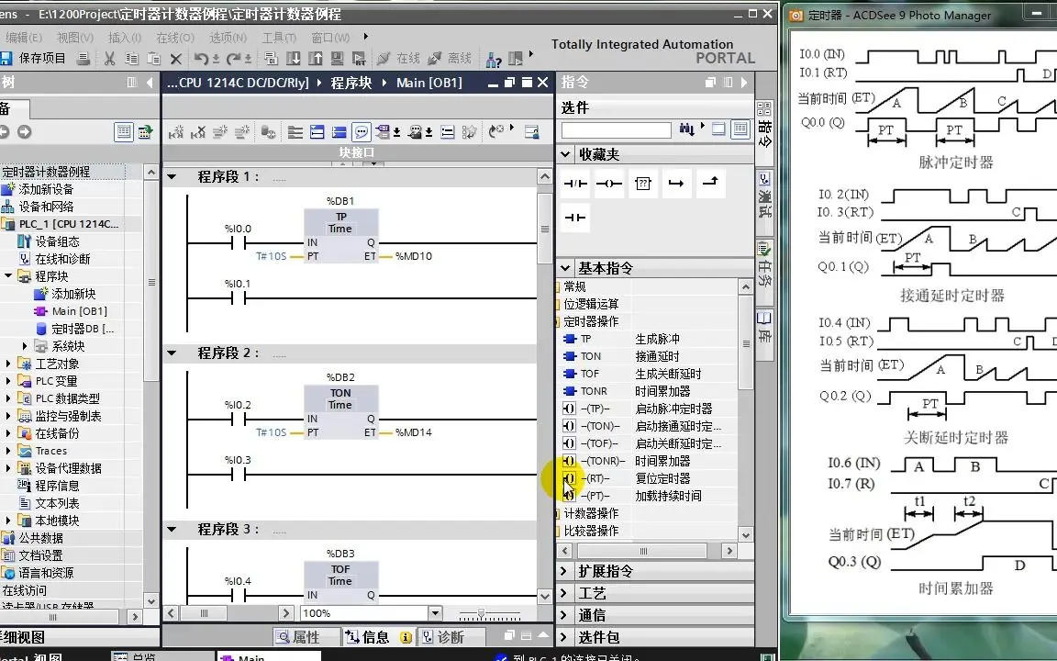
Task: Open the Edit (编辑) menu
Action: click(x=23, y=38)
